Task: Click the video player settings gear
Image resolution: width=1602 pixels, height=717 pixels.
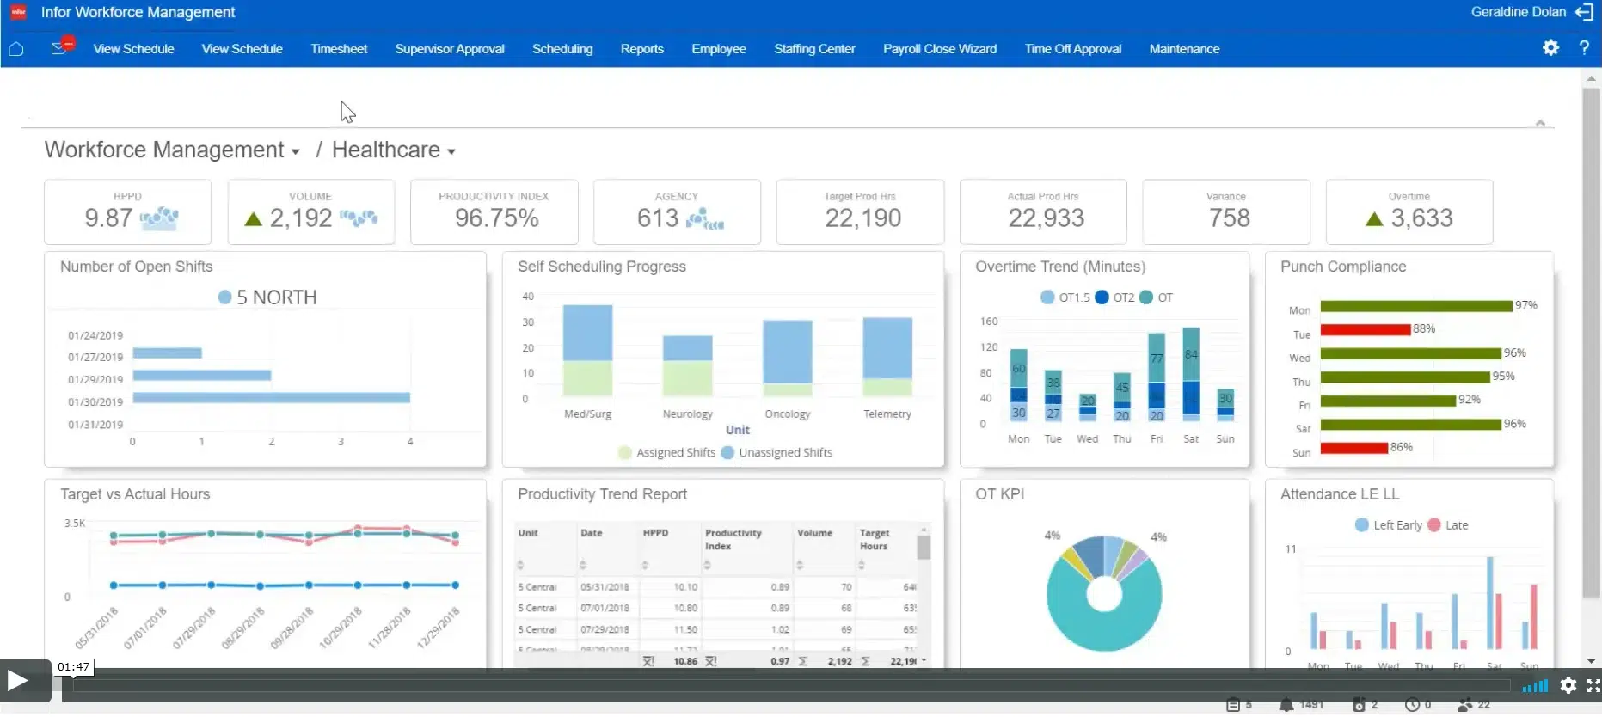Action: click(x=1568, y=685)
